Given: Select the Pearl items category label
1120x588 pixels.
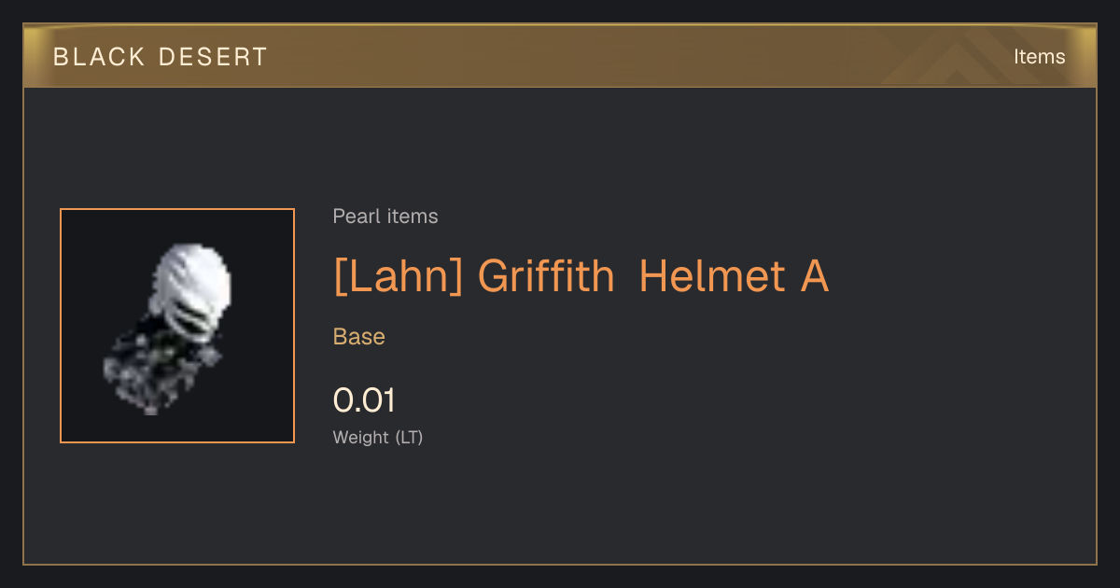Looking at the screenshot, I should 385,217.
